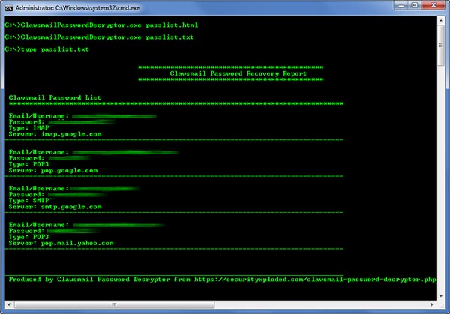Click the horizontal scrollbar left arrow
This screenshot has width=450, height=314.
9,304
